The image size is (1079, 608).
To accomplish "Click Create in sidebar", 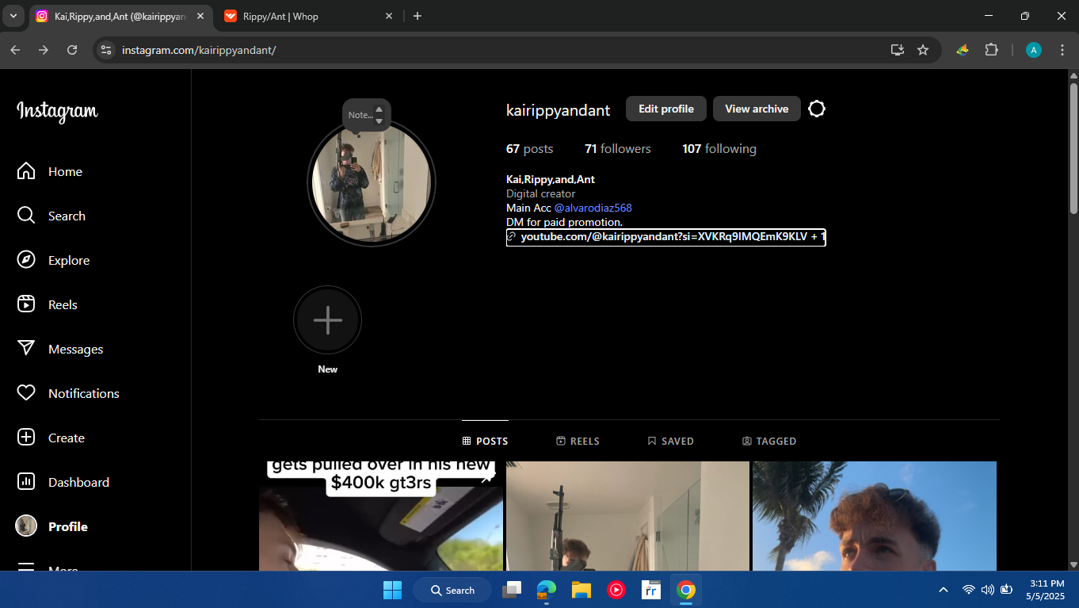I will click(x=51, y=438).
